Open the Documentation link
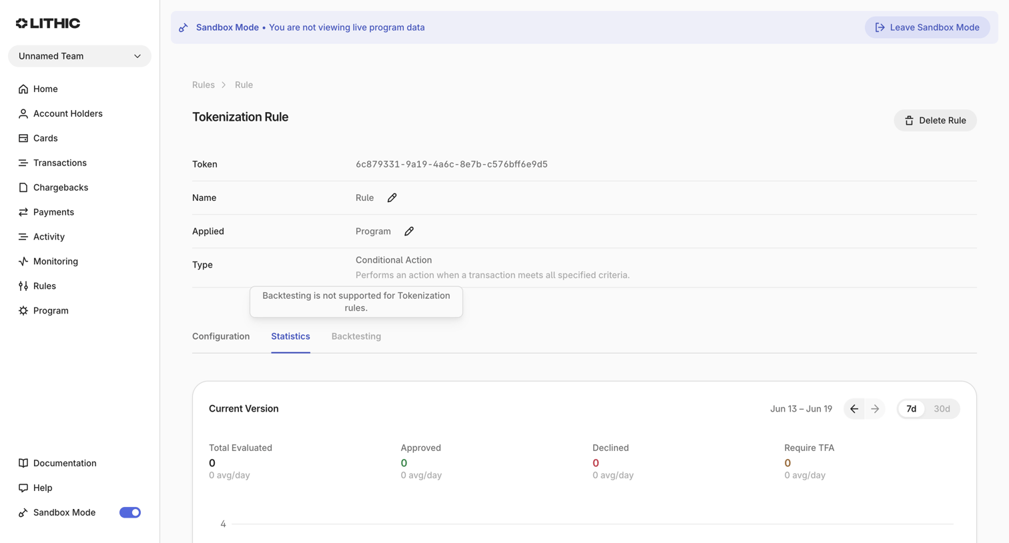This screenshot has height=543, width=1009. click(65, 463)
